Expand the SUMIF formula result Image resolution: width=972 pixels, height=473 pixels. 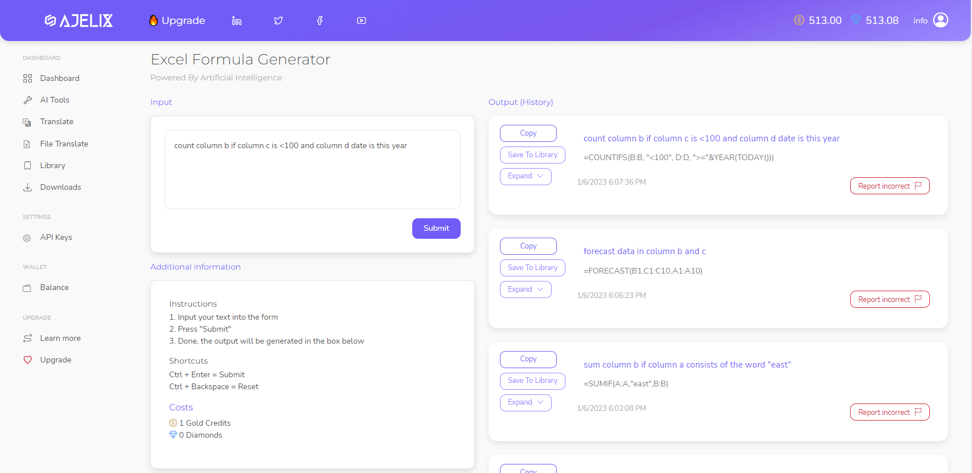(525, 402)
